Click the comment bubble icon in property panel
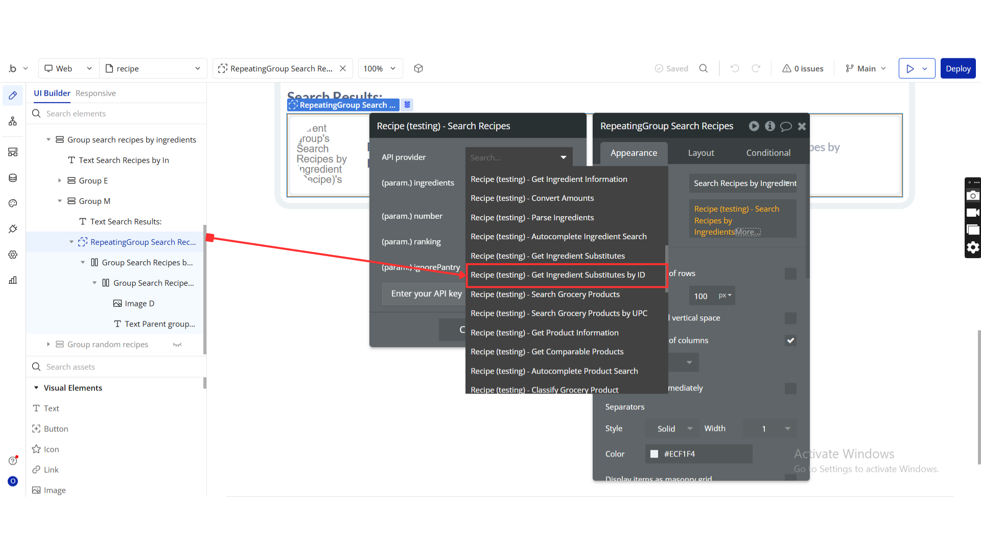 pyautogui.click(x=786, y=126)
